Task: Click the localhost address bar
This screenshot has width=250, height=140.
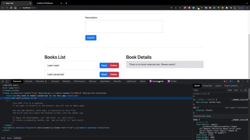Action: click(x=94, y=8)
